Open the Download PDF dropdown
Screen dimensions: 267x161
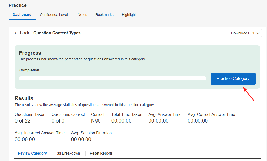[245, 33]
